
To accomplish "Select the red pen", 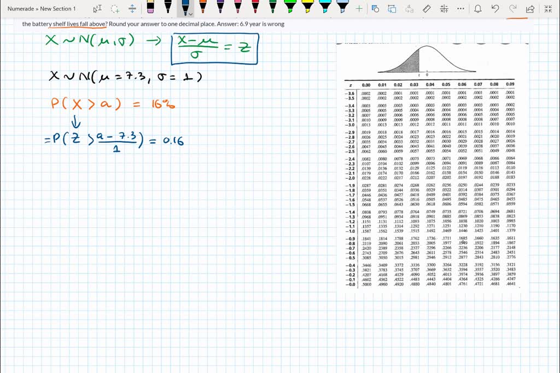I will (x=255, y=7).
